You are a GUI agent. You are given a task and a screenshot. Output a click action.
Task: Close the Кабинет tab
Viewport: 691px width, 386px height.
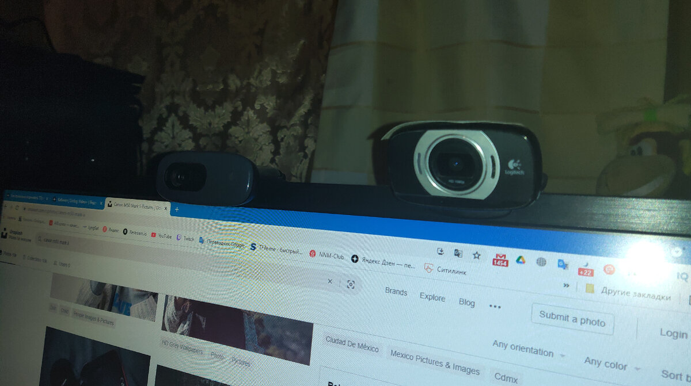pos(100,202)
